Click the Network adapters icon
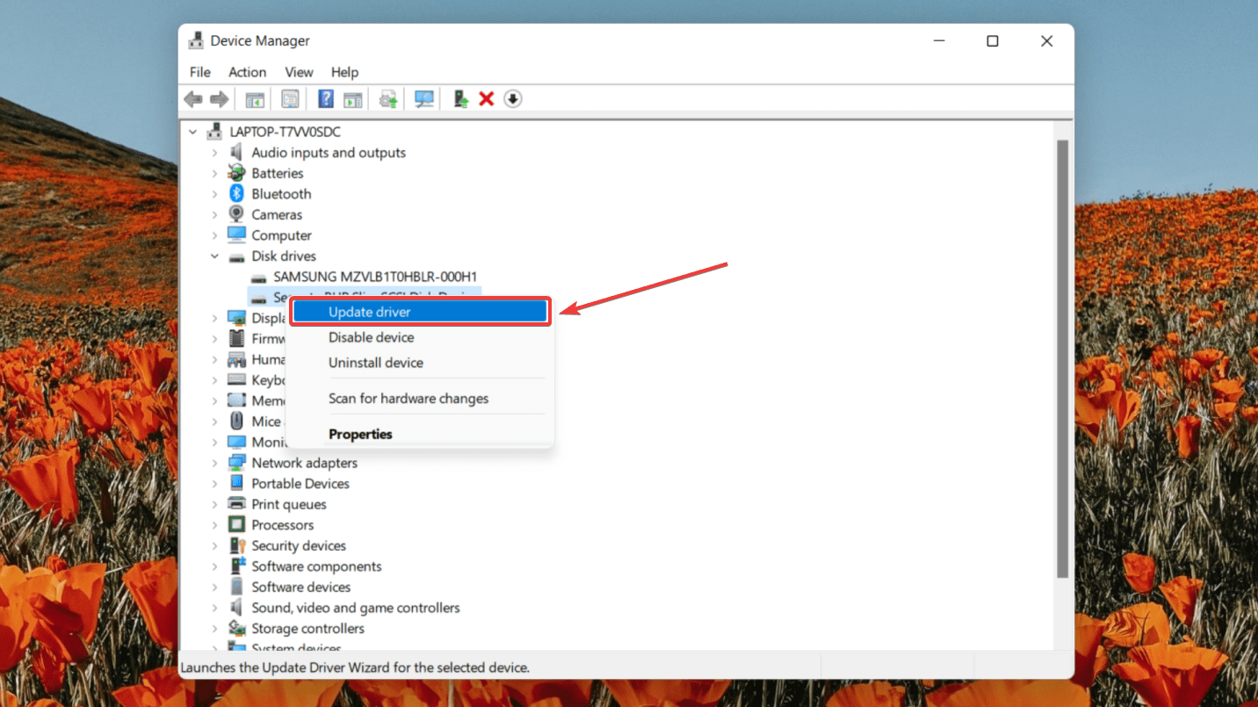Screen dimensions: 1258x707 (x=236, y=463)
